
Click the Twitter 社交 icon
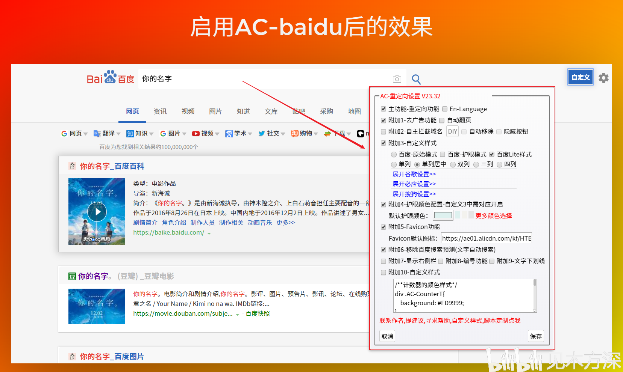262,134
